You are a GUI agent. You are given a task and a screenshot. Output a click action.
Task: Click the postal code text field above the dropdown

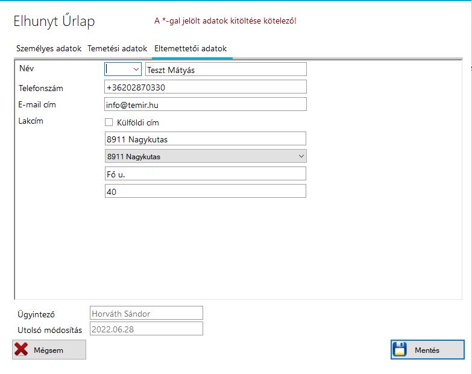[205, 139]
